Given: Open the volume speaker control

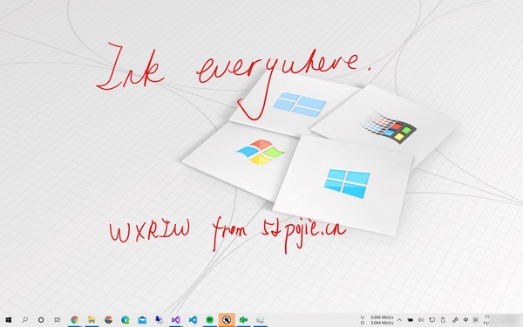Looking at the screenshot, I should [x=421, y=320].
